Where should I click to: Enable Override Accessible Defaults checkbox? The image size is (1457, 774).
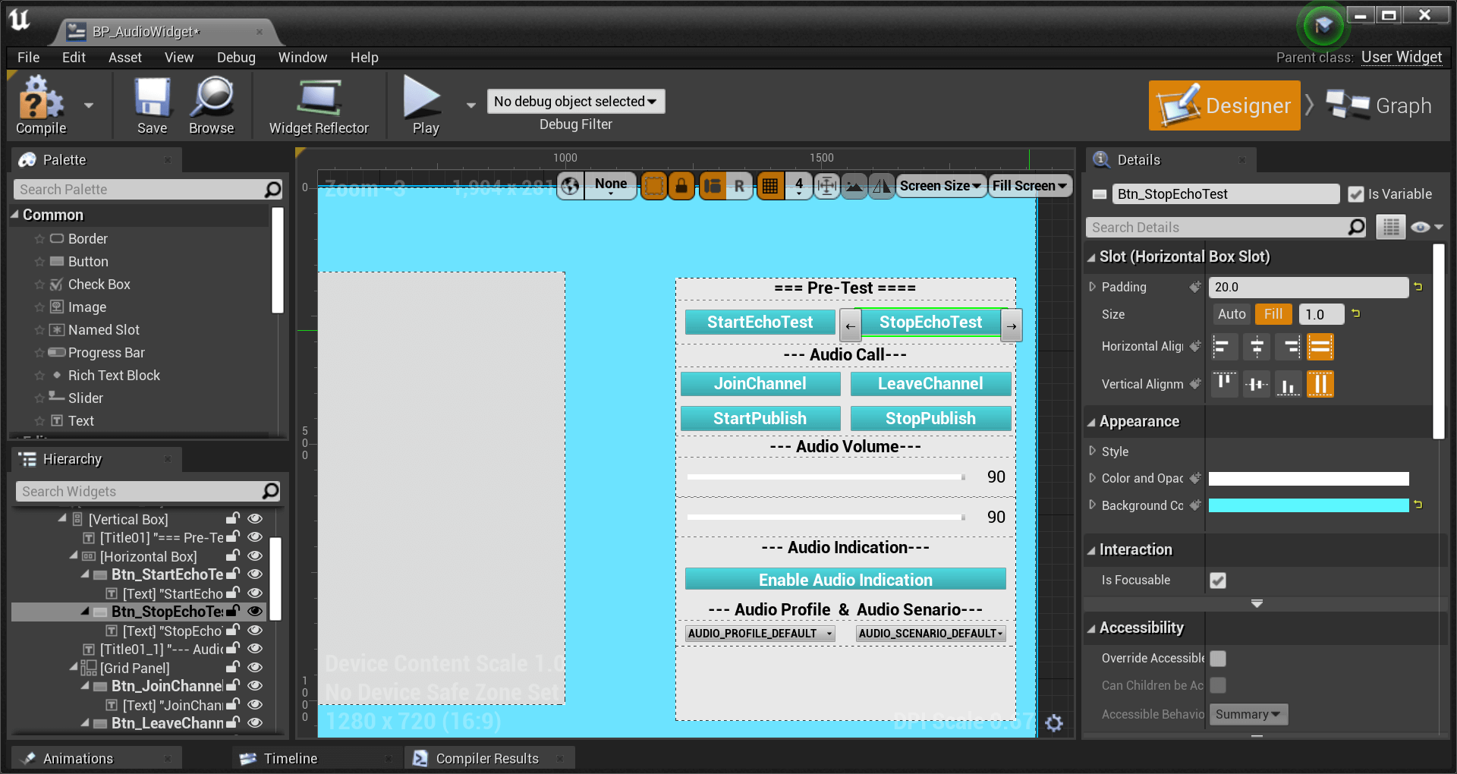1218,659
